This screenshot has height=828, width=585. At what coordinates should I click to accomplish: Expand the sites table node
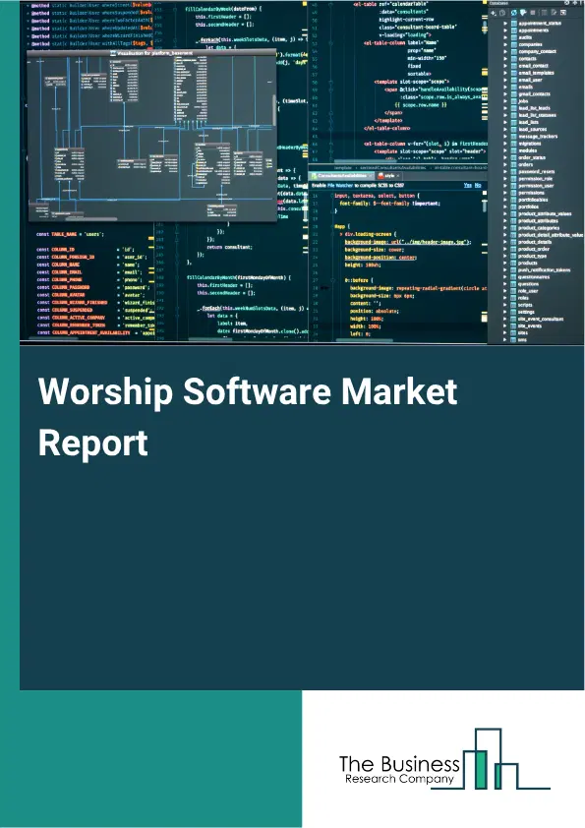505,332
